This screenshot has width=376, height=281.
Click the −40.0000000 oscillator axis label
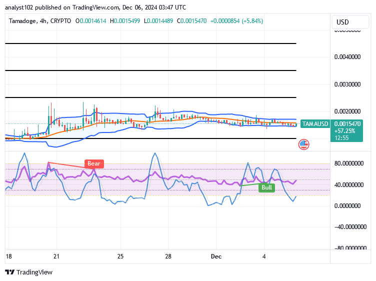(350, 227)
